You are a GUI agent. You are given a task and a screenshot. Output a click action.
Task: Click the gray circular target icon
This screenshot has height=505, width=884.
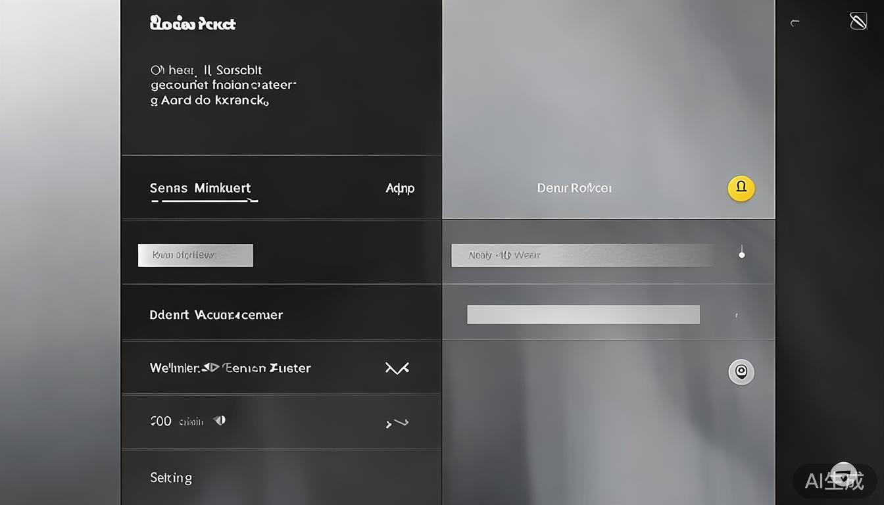[x=741, y=372]
